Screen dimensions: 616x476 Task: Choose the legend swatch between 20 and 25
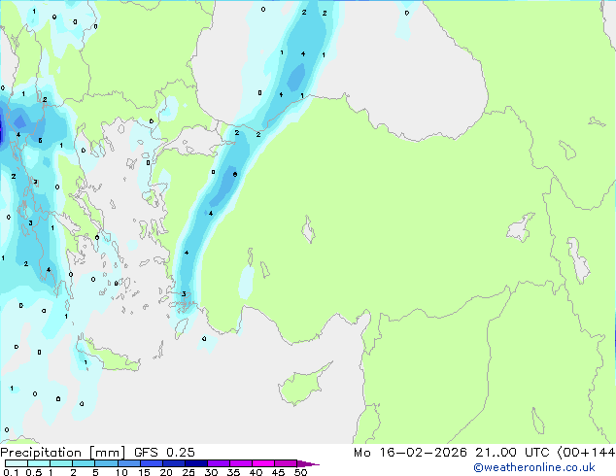174,463
